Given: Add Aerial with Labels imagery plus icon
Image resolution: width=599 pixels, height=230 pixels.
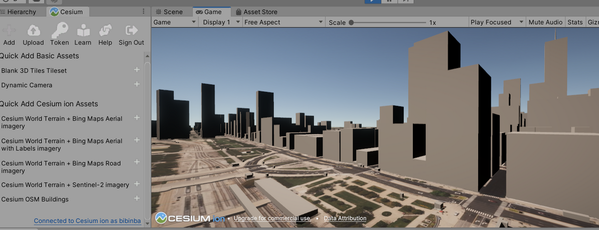Looking at the screenshot, I should pos(137,140).
